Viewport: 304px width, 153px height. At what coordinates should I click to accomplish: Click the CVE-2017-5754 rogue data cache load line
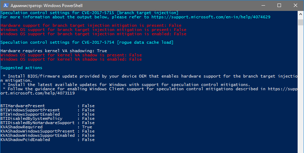87,42
